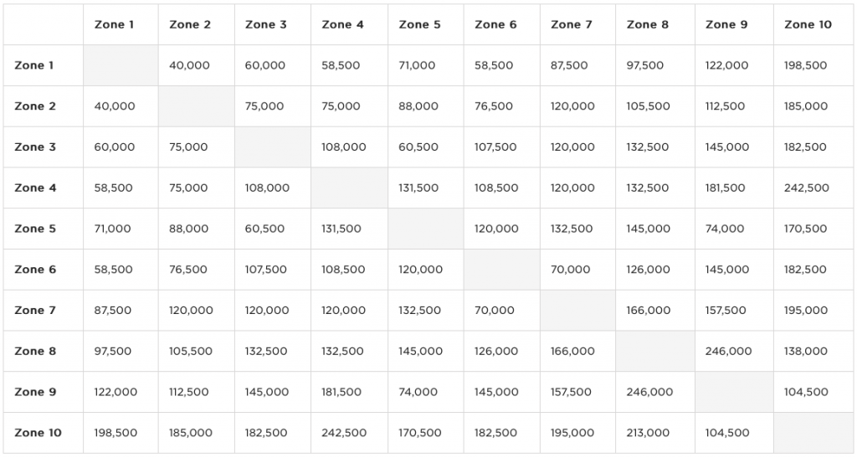This screenshot has height=458, width=857.
Task: Select 60,500 in the Zone 3 row
Action: 418,147
